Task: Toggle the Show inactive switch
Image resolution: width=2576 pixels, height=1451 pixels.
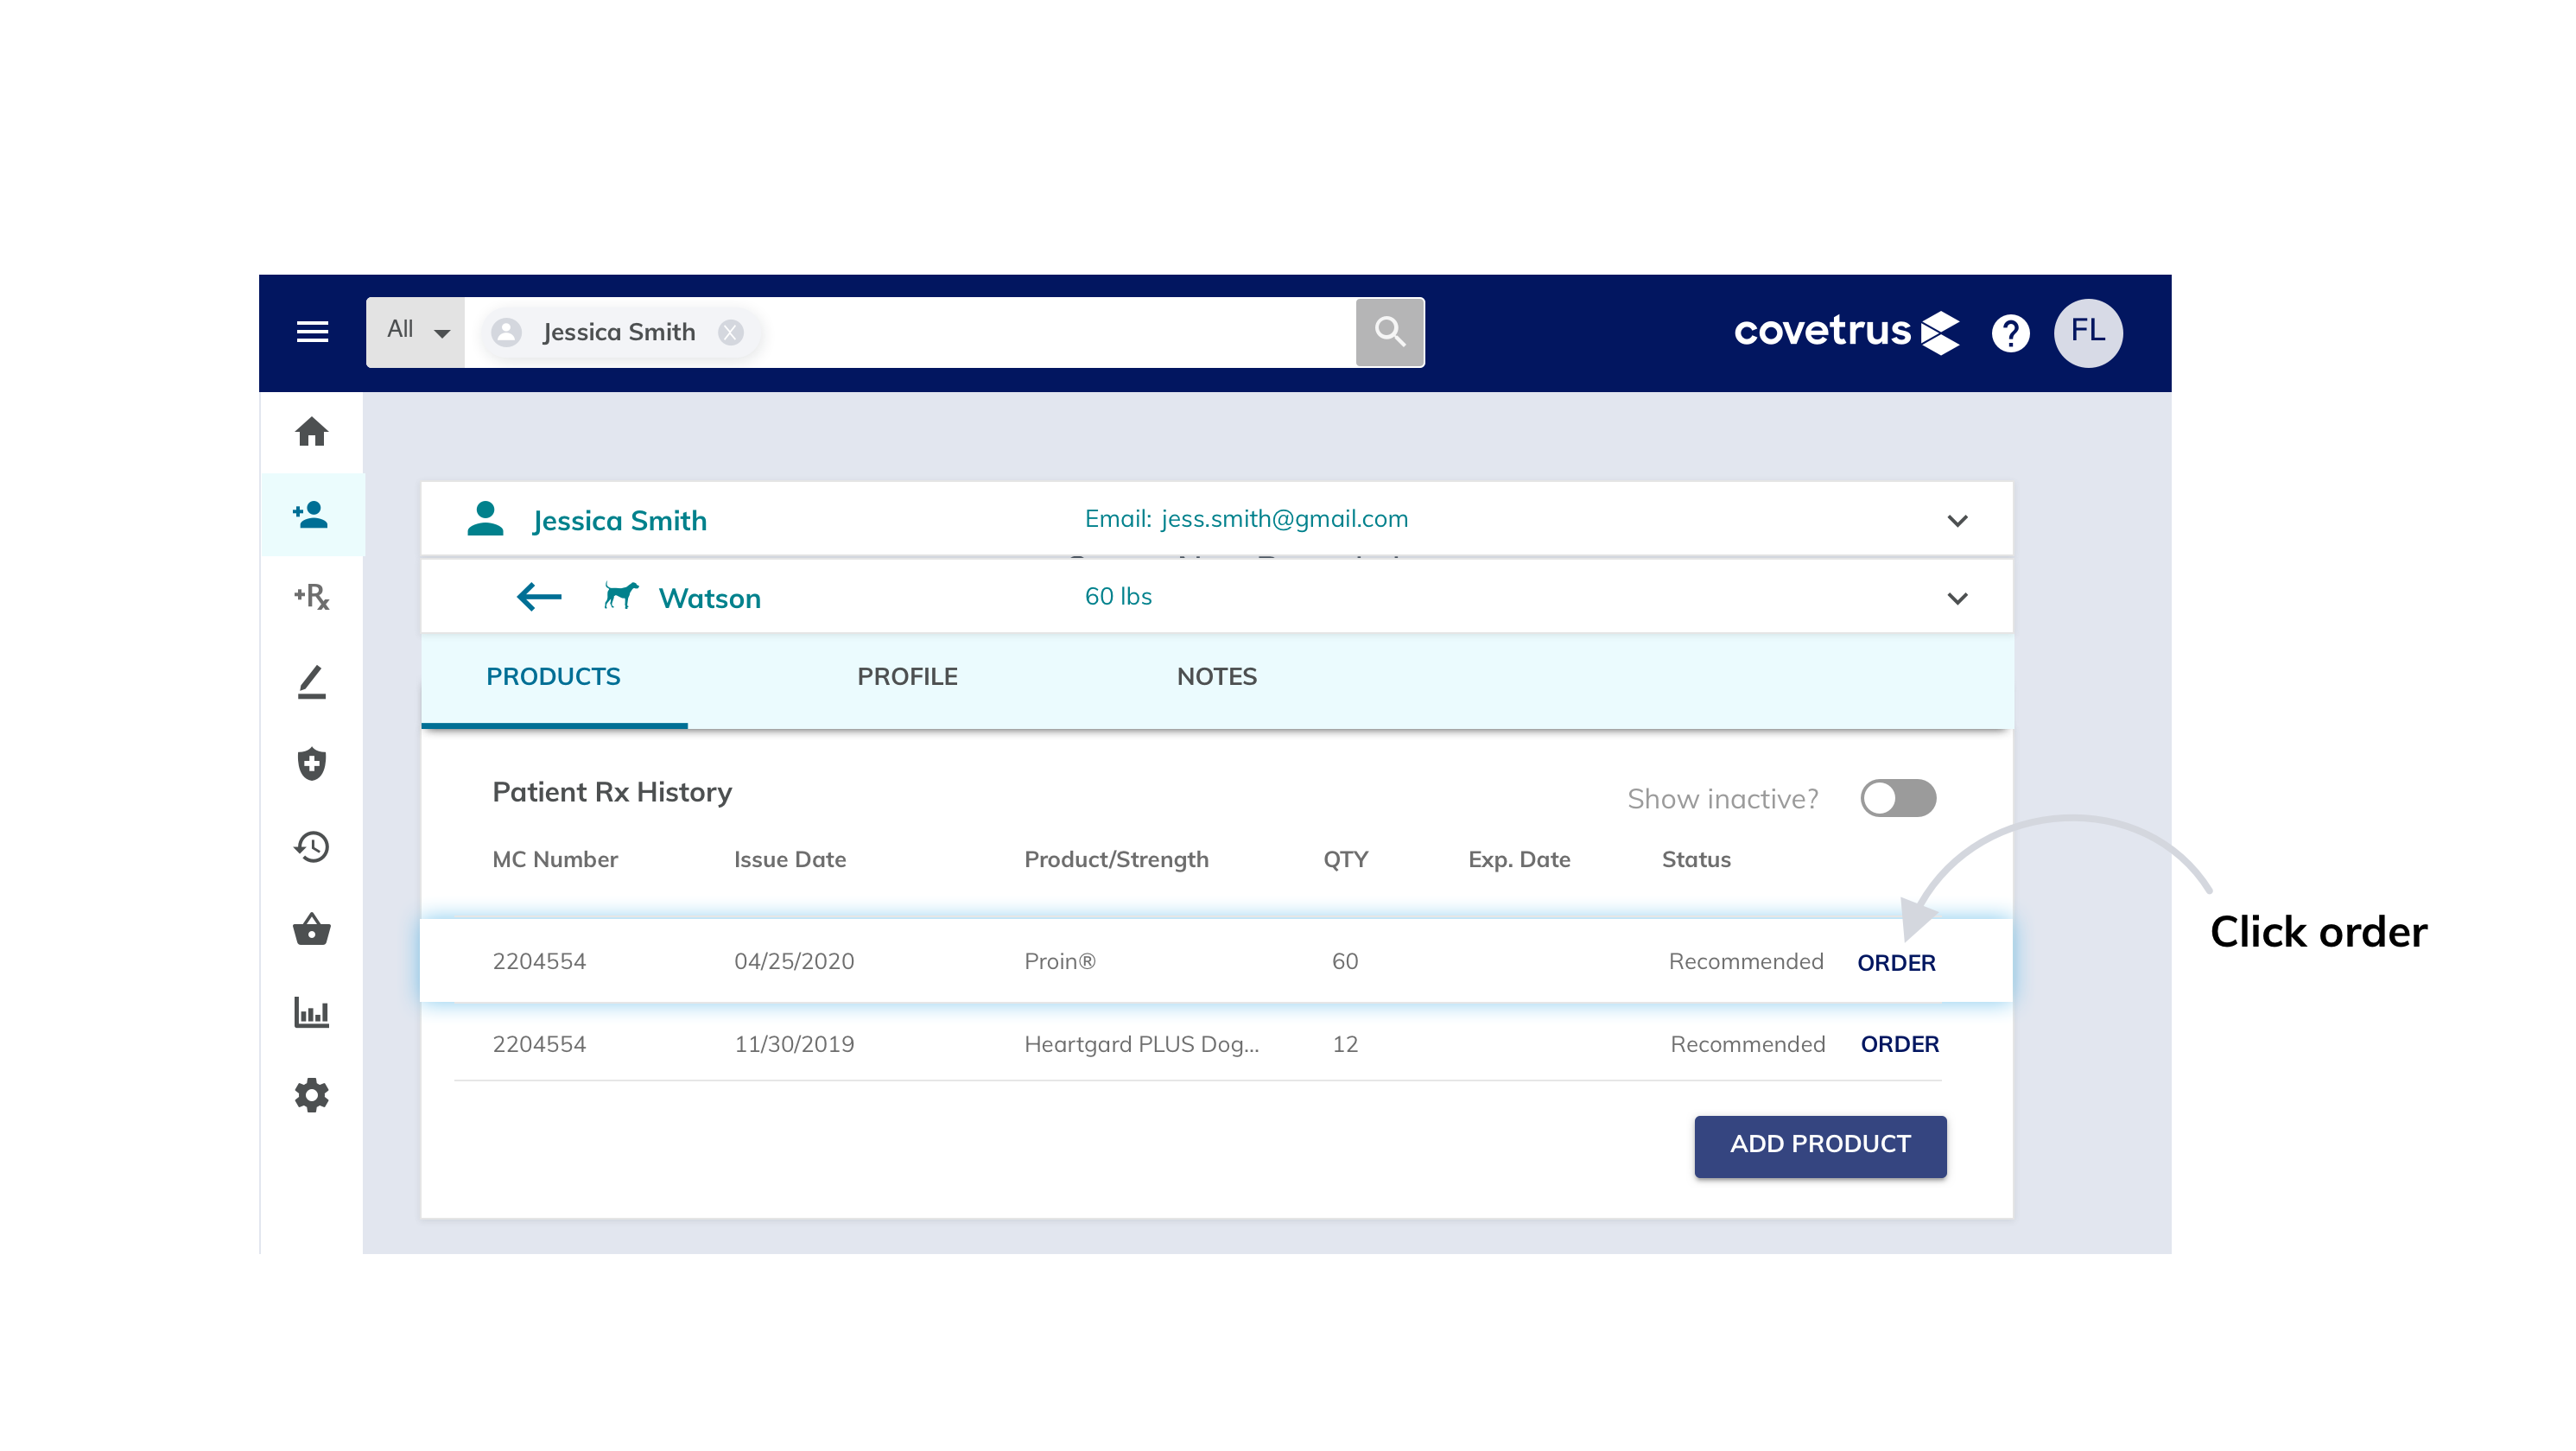Action: 1897,799
